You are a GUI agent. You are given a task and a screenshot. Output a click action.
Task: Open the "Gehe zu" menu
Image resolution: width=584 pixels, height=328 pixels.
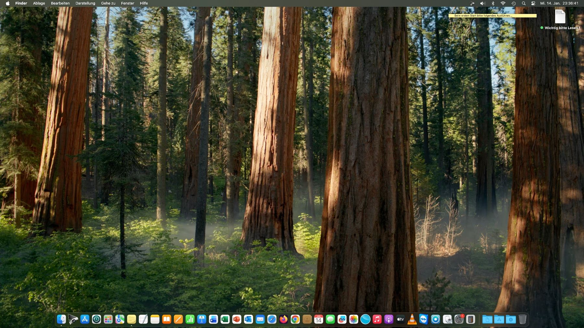[x=108, y=3]
